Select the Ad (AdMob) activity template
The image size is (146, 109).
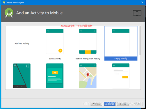(x=55, y=76)
